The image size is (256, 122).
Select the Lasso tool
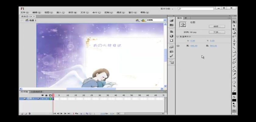coord(234,36)
